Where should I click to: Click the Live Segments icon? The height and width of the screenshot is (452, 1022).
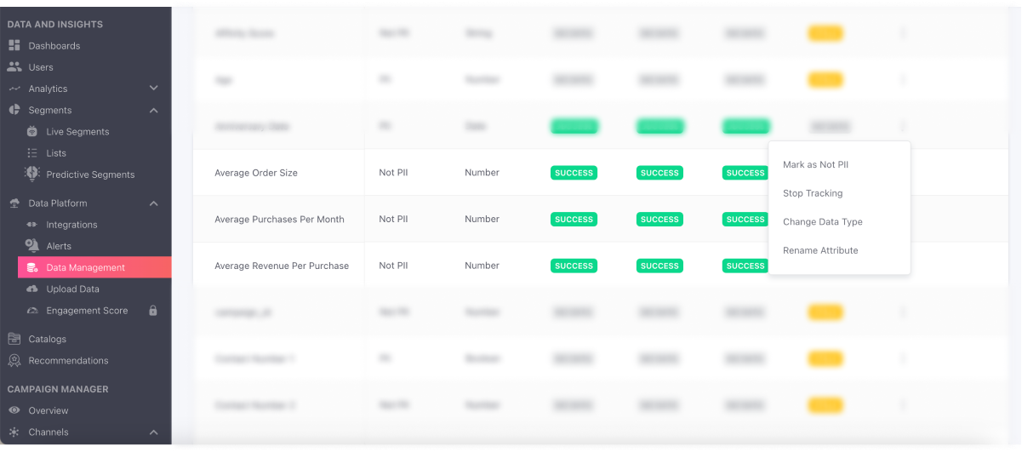coord(32,132)
